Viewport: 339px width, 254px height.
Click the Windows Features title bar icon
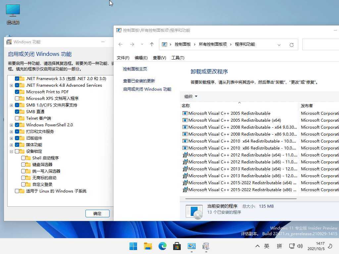tap(9, 42)
